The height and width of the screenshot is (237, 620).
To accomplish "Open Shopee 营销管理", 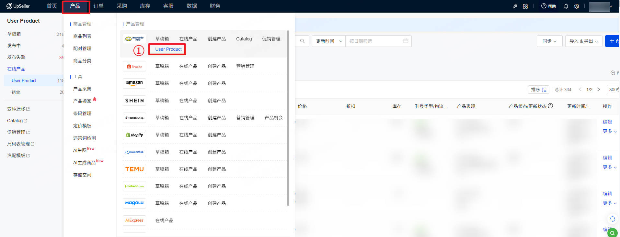I will (245, 66).
